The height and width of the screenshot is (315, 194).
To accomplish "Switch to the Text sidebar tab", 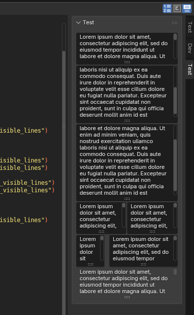I will point(190,27).
